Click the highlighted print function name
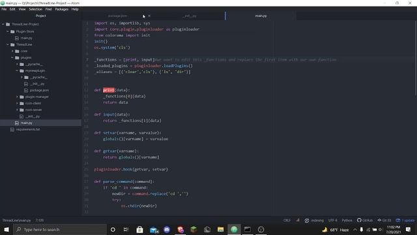The image size is (417, 235). click(x=109, y=90)
